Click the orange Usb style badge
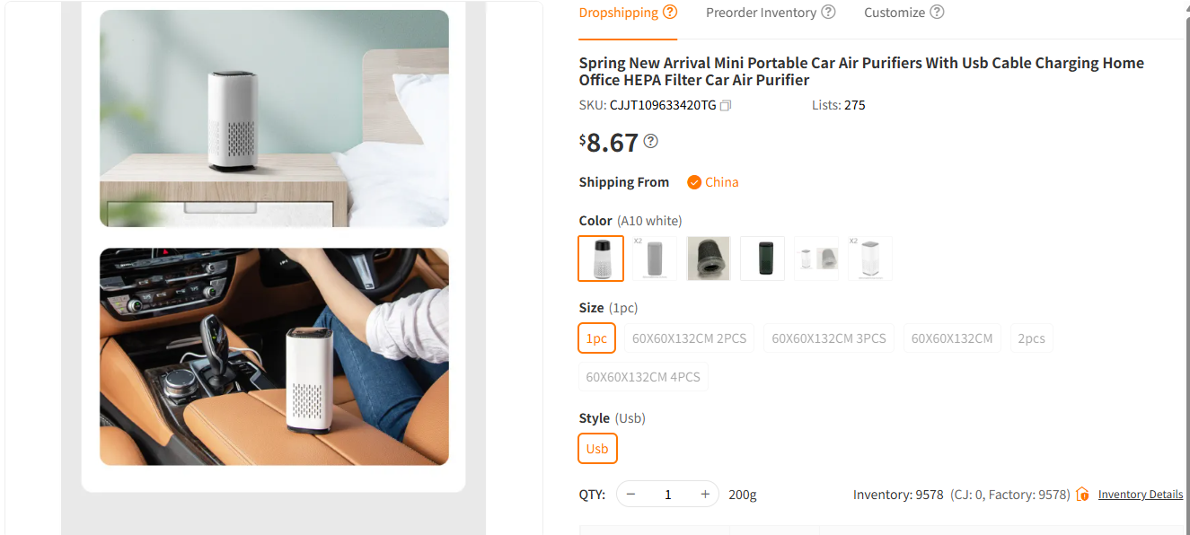The width and height of the screenshot is (1190, 535). 597,448
